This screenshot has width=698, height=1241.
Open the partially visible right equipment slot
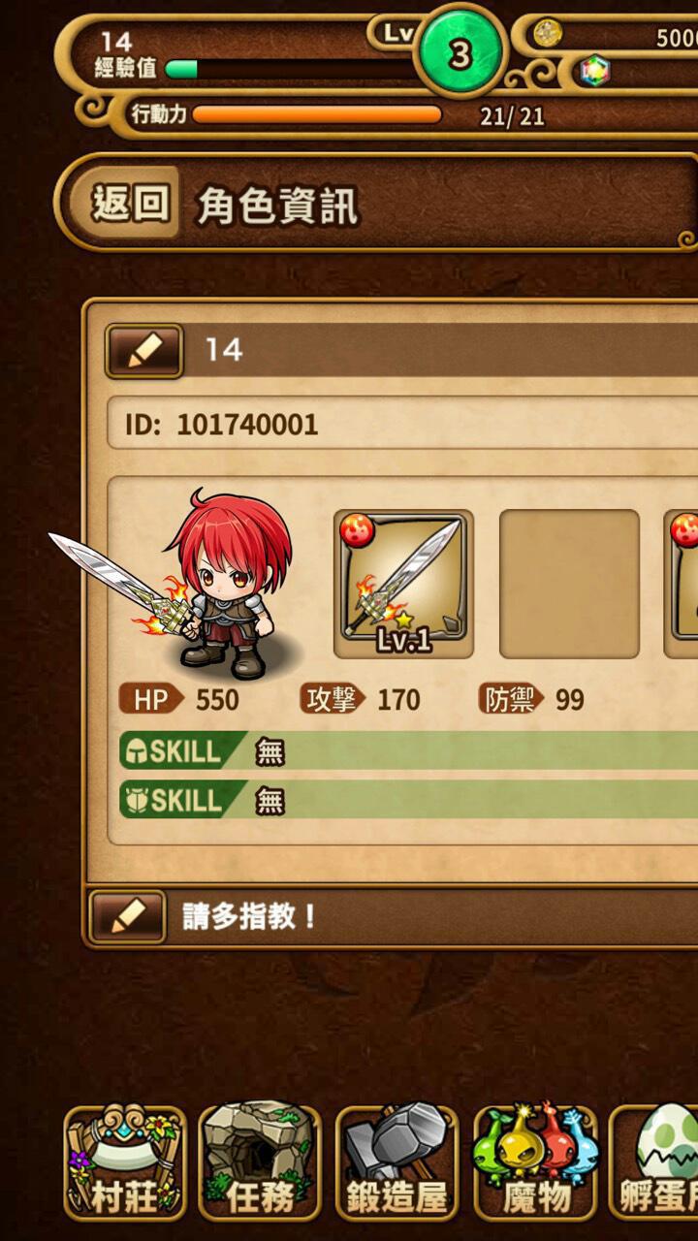coord(682,584)
